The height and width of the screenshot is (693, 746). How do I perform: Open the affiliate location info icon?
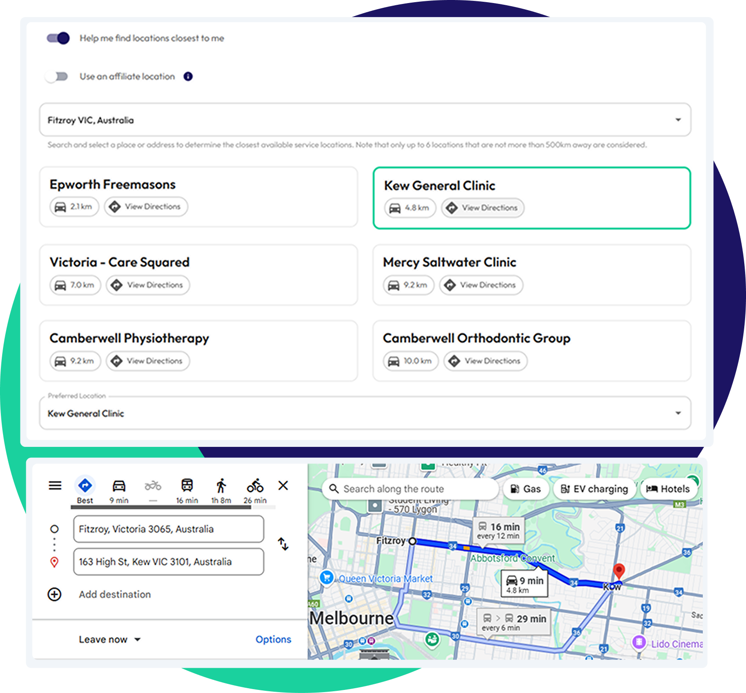(x=188, y=76)
